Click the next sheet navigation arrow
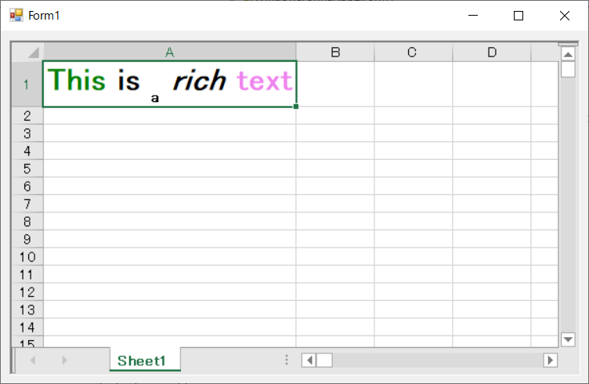The image size is (589, 384). (x=64, y=360)
